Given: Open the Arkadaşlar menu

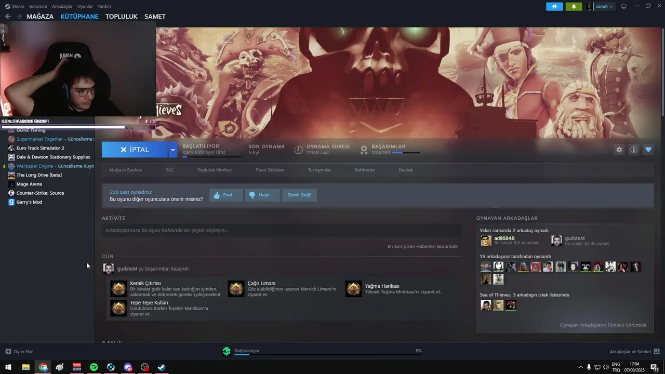Looking at the screenshot, I should click(62, 7).
